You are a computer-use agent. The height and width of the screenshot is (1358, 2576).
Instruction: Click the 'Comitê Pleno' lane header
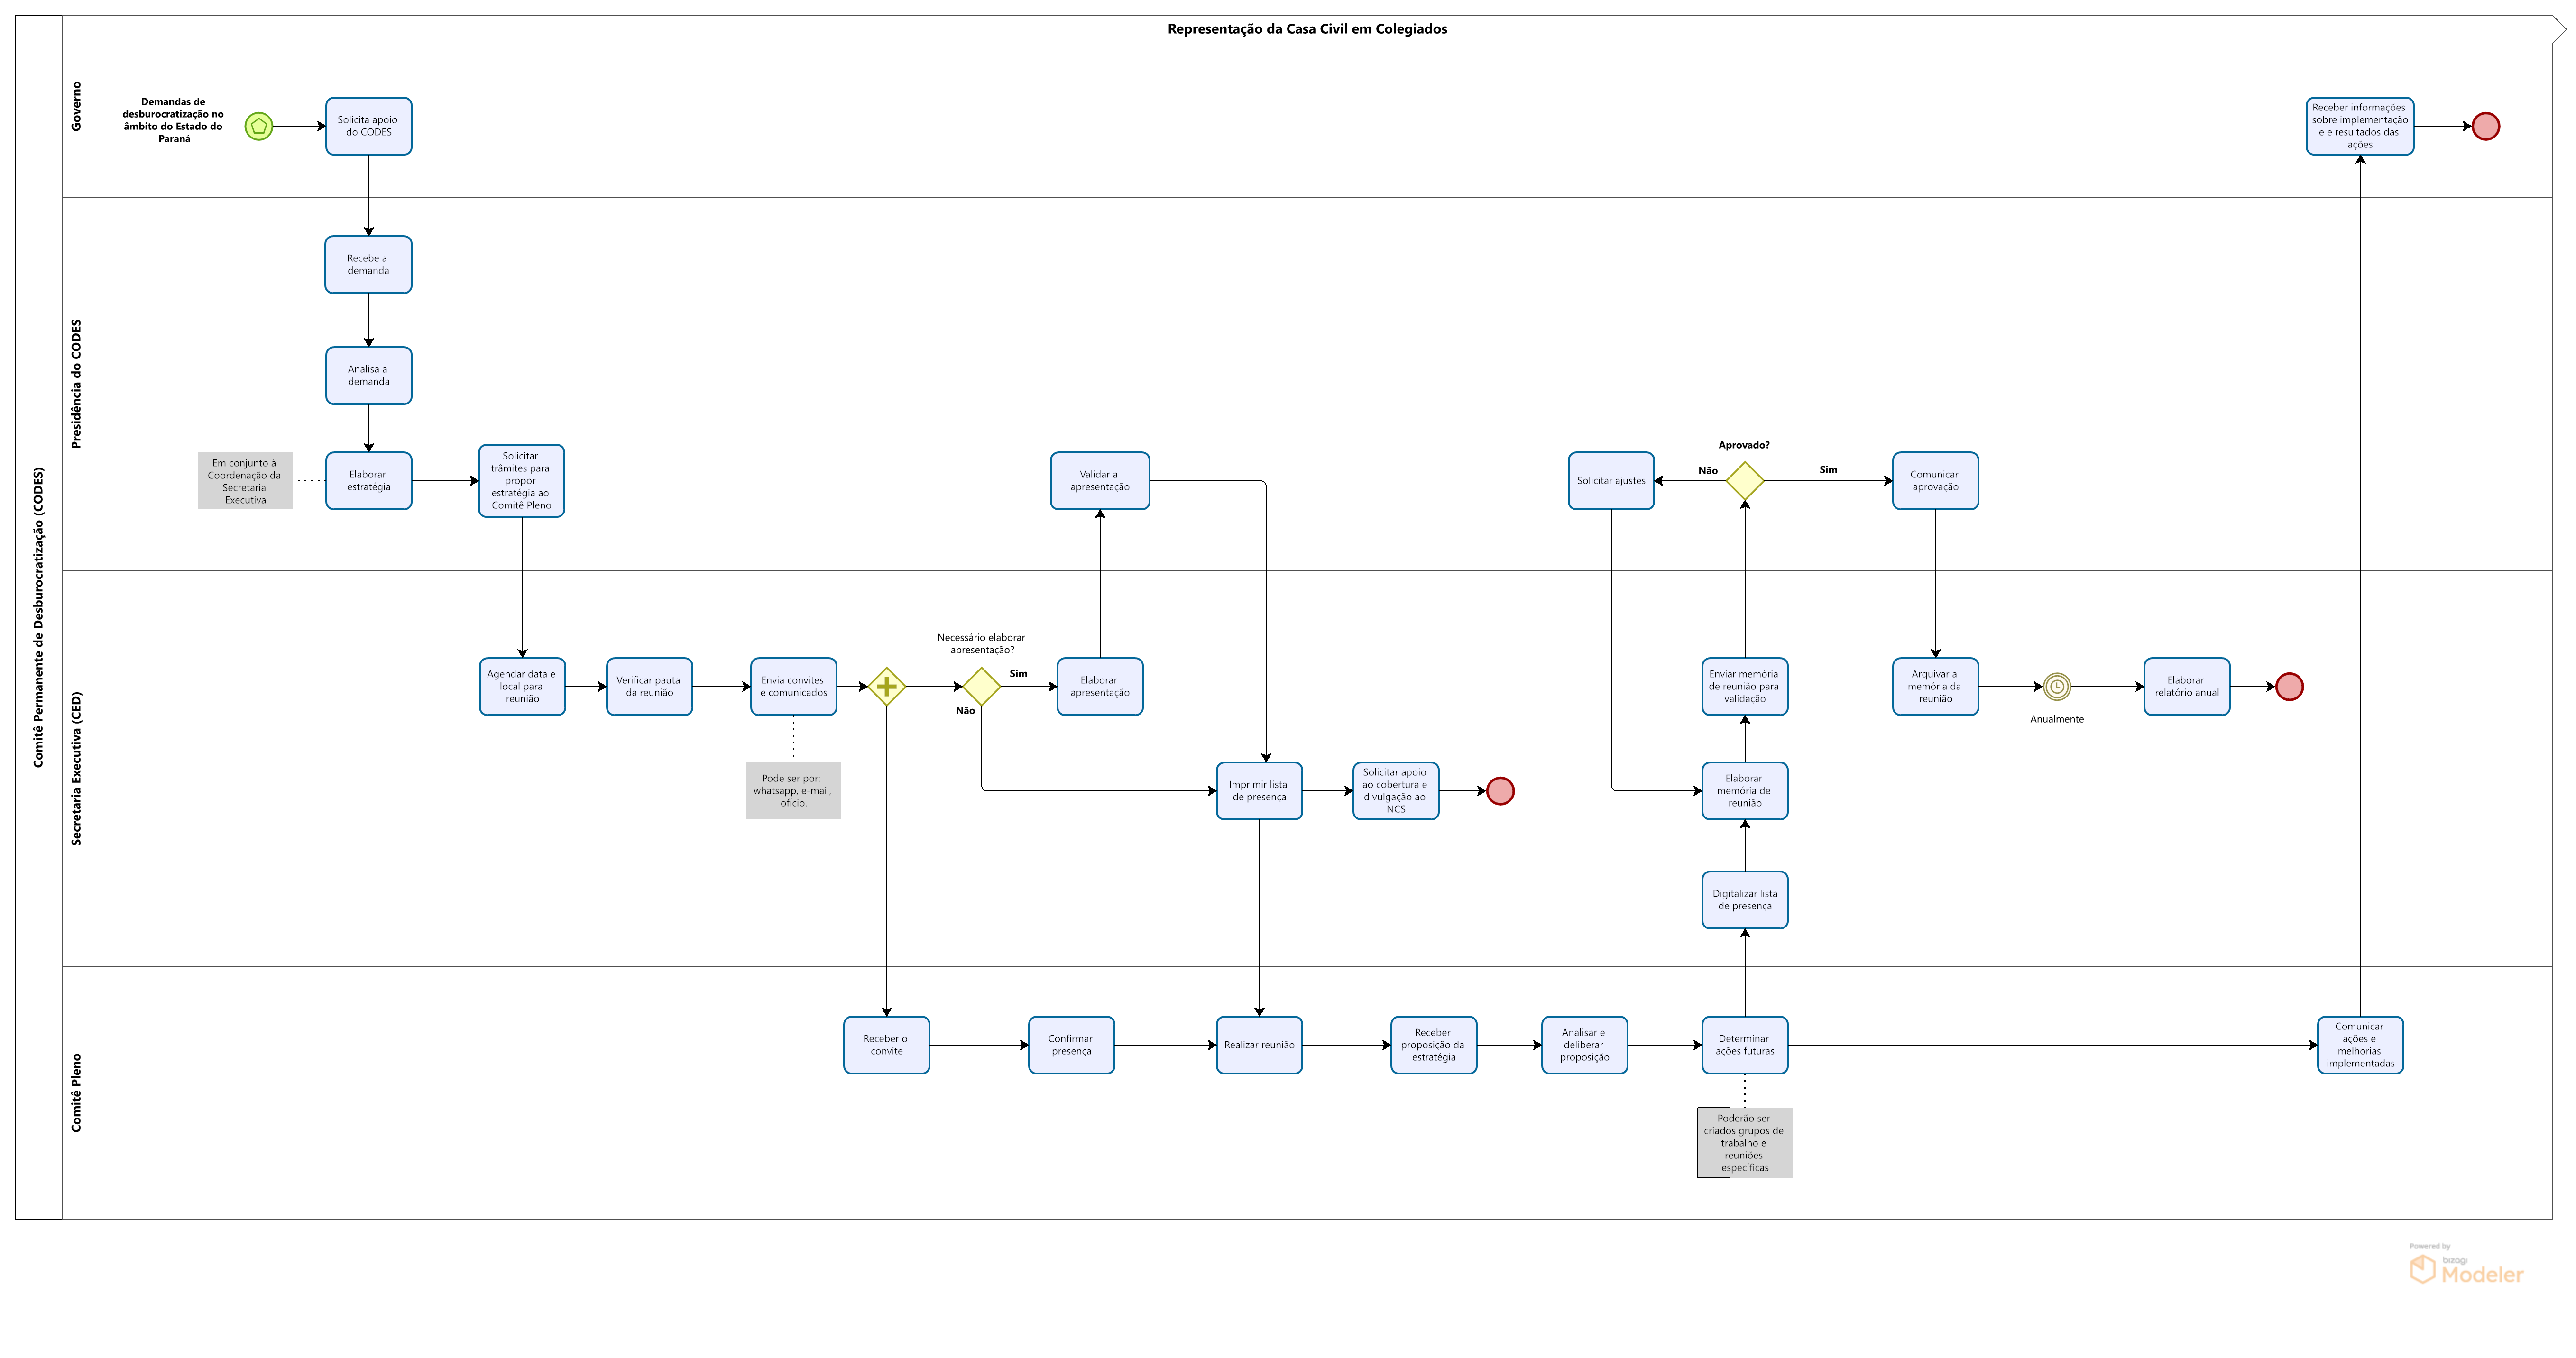76,1092
